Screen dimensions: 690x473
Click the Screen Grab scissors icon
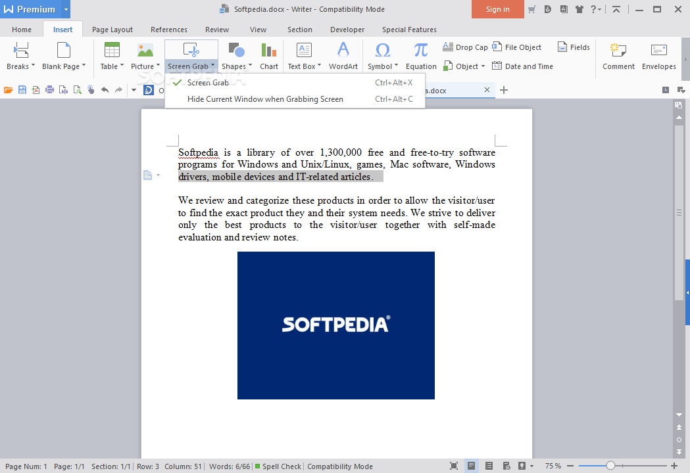tap(191, 50)
